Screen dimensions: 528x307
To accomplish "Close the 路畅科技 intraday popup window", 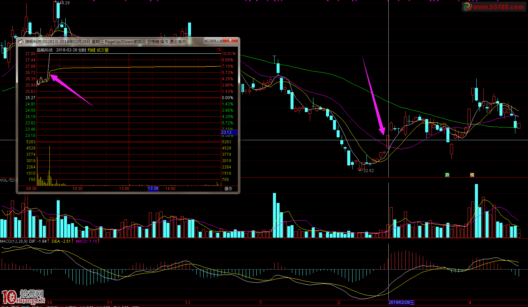I will click(x=230, y=40).
